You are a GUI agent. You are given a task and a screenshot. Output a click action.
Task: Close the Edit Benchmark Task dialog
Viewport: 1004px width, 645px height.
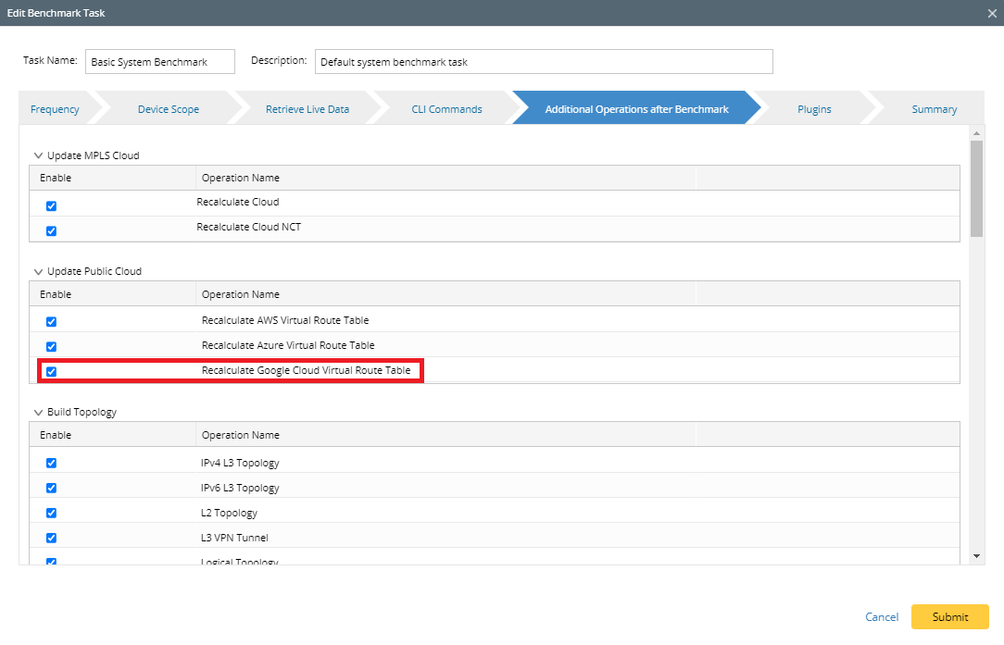(x=992, y=13)
